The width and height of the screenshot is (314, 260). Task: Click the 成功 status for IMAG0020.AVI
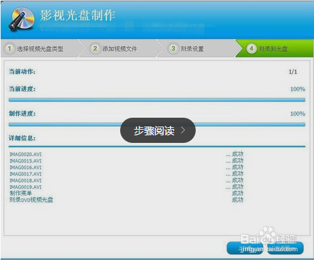pyautogui.click(x=238, y=154)
